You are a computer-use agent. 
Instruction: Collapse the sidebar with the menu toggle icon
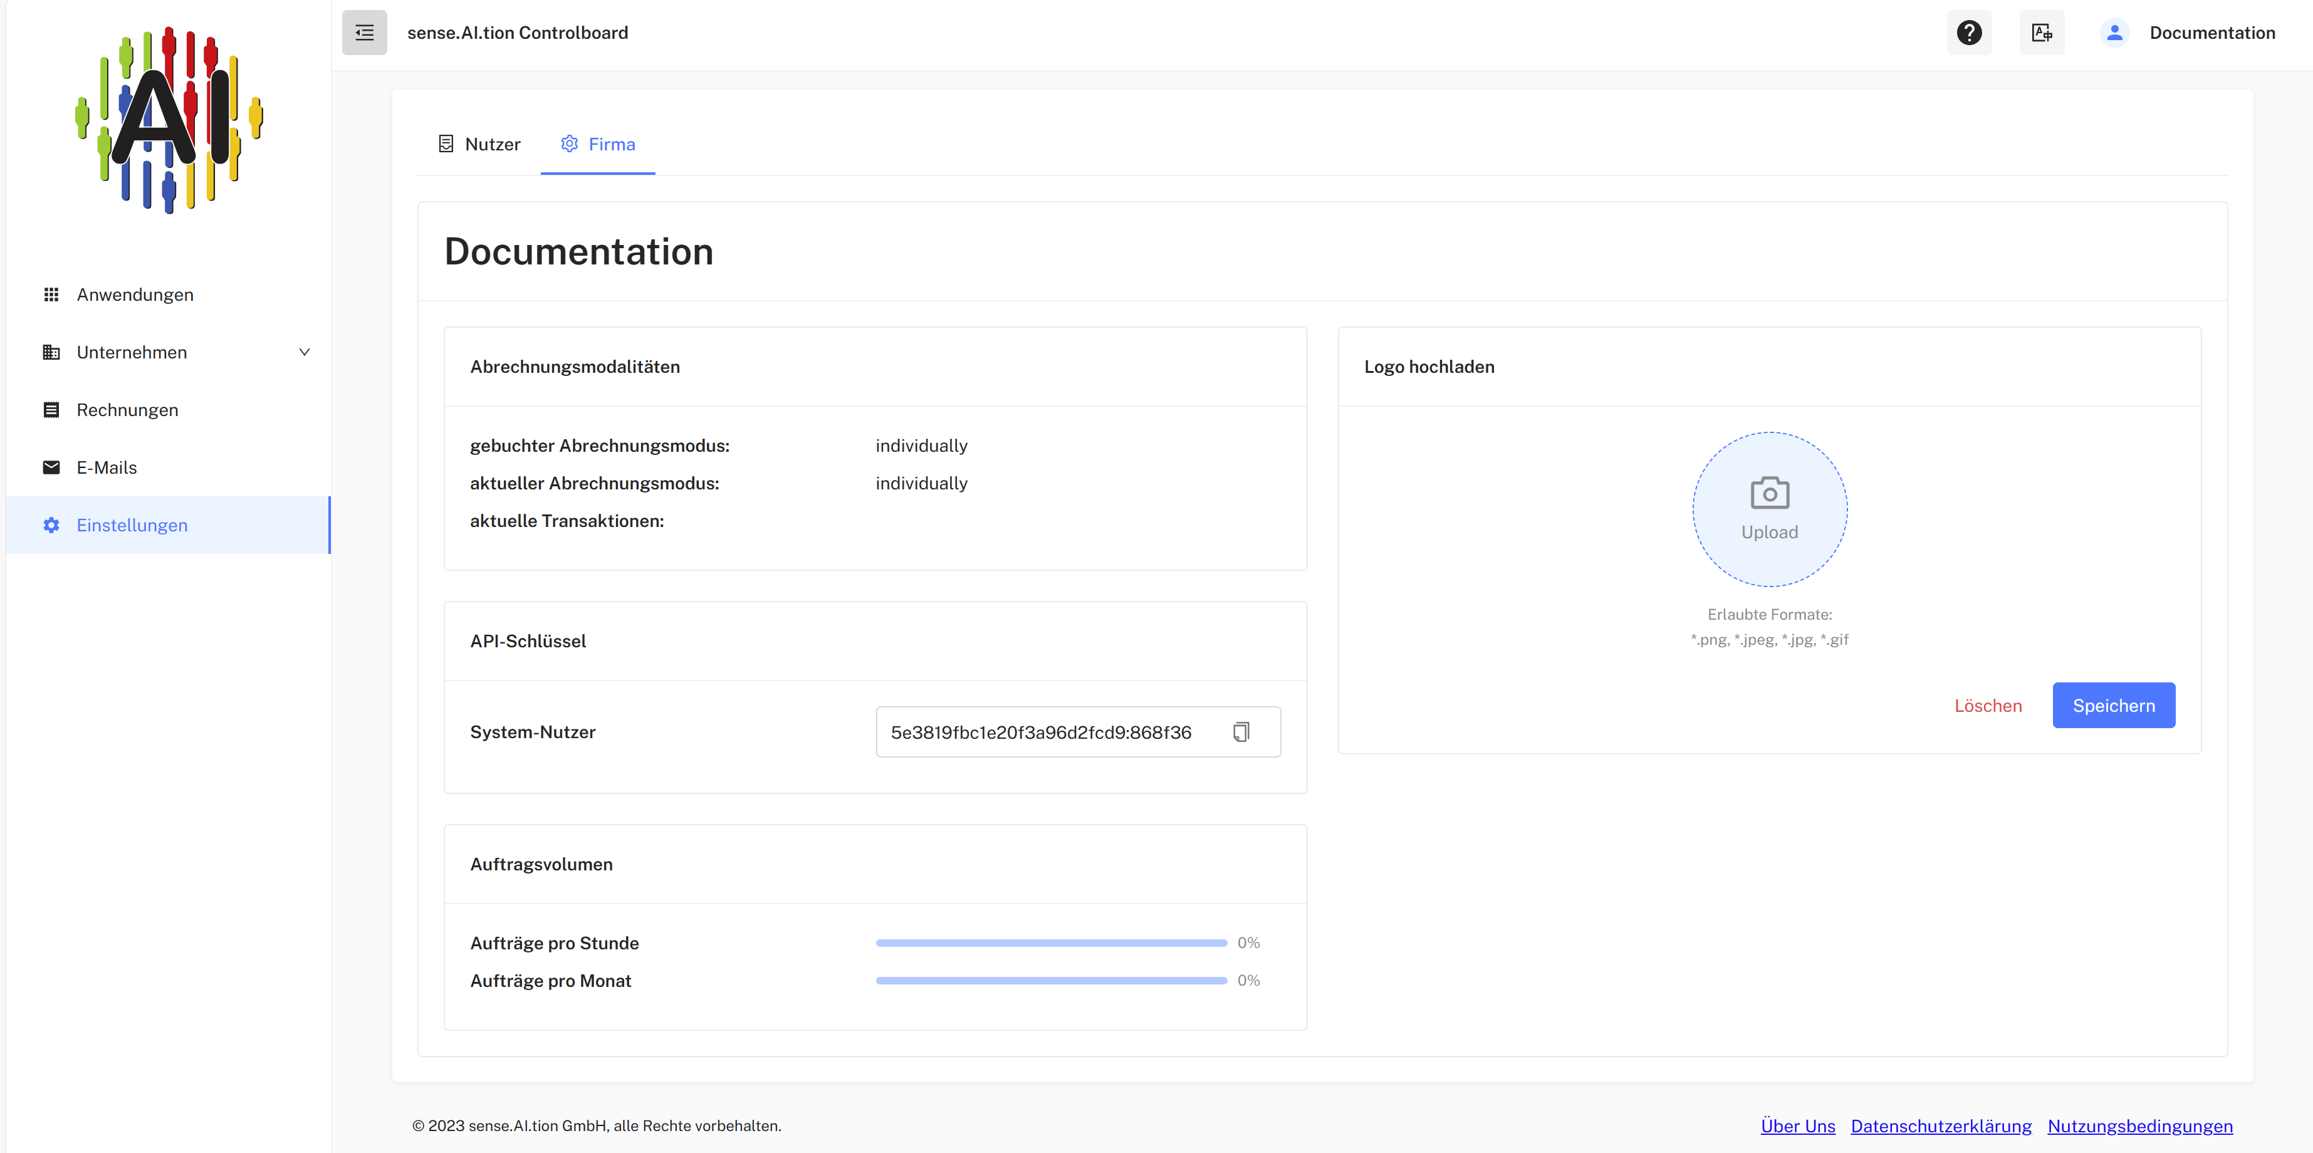pyautogui.click(x=363, y=33)
